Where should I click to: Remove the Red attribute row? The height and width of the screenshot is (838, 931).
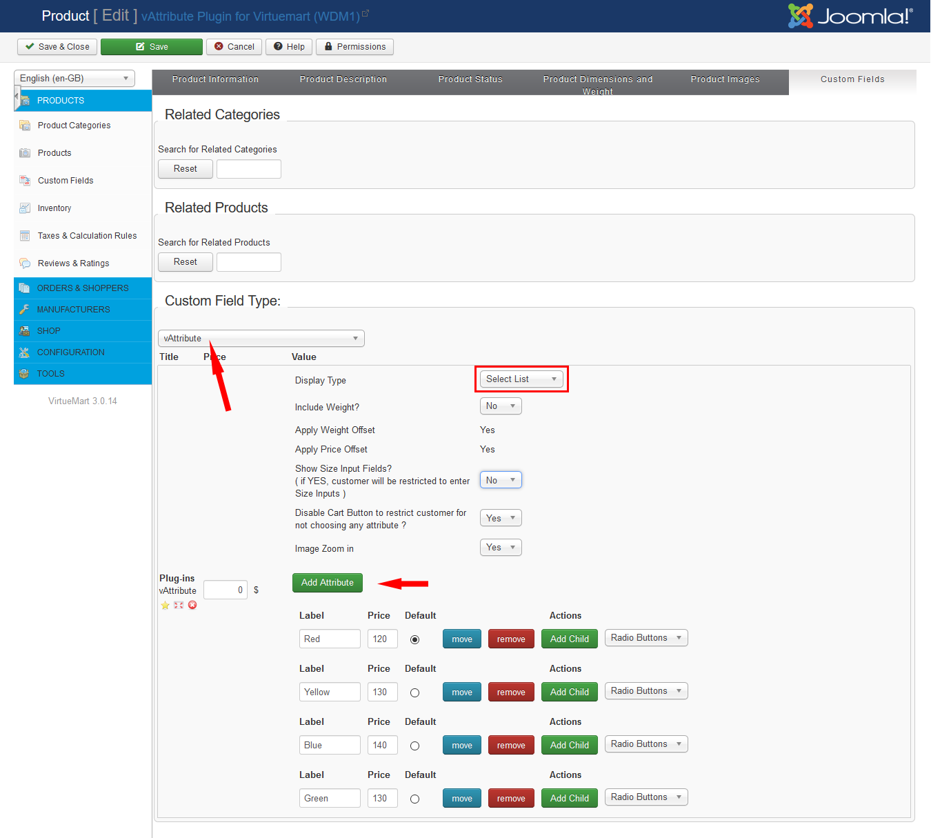[x=510, y=639]
